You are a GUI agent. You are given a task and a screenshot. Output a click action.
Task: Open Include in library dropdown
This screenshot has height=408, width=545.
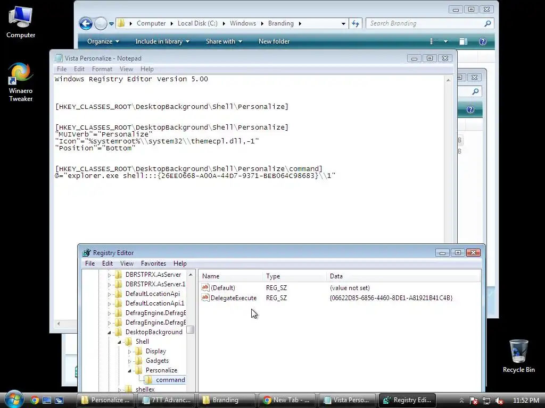pos(162,41)
